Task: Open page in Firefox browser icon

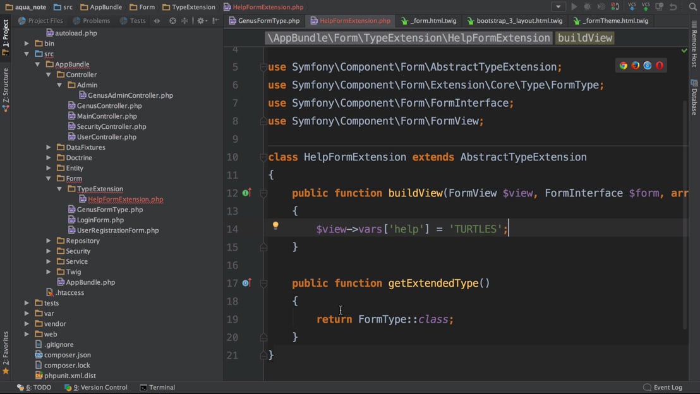Action: (636, 66)
